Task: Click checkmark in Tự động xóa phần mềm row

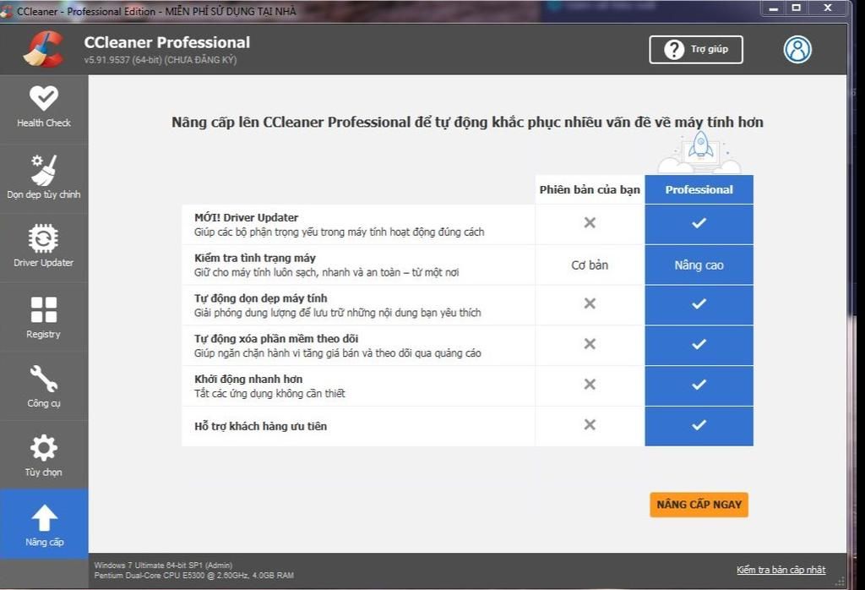Action: (x=699, y=344)
